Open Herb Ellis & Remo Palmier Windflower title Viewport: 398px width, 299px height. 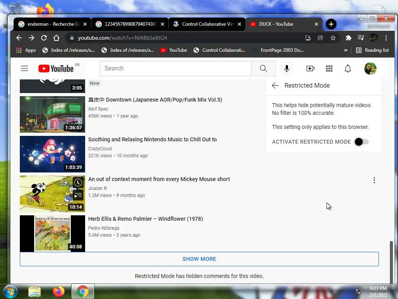(146, 219)
